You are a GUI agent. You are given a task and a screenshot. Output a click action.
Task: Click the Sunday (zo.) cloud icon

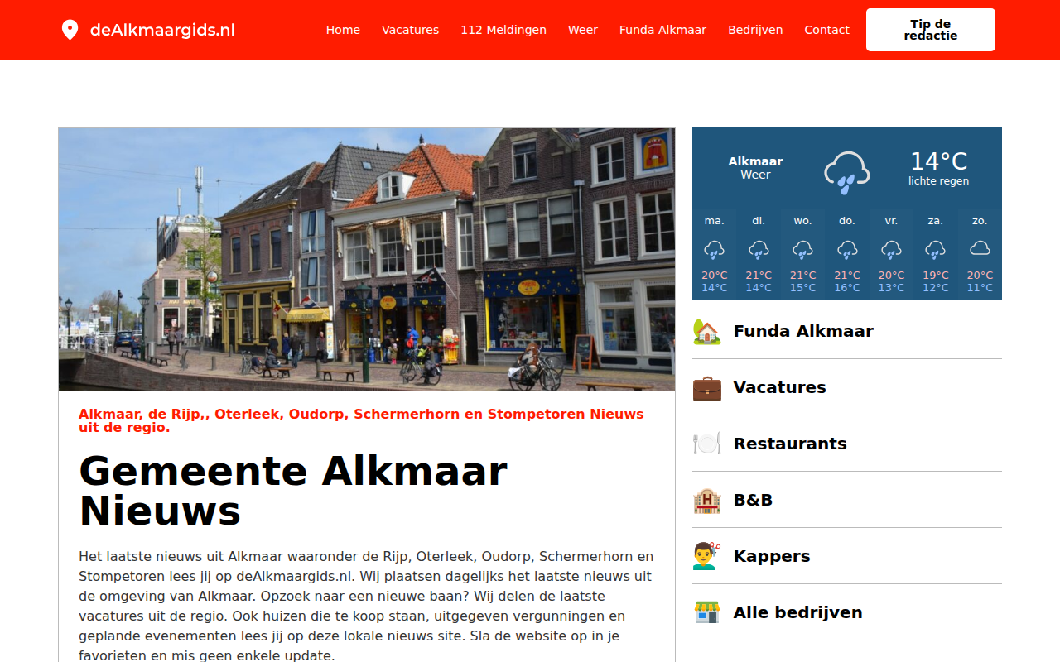[x=980, y=248]
